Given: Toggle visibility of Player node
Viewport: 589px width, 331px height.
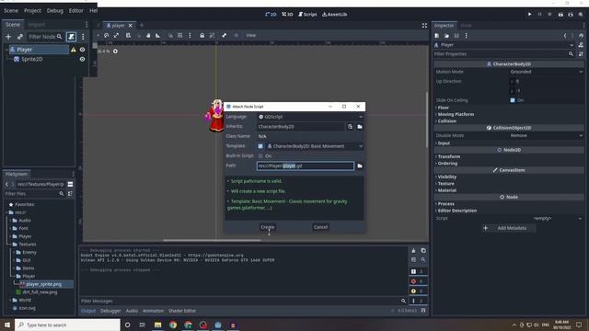Looking at the screenshot, I should click(82, 50).
